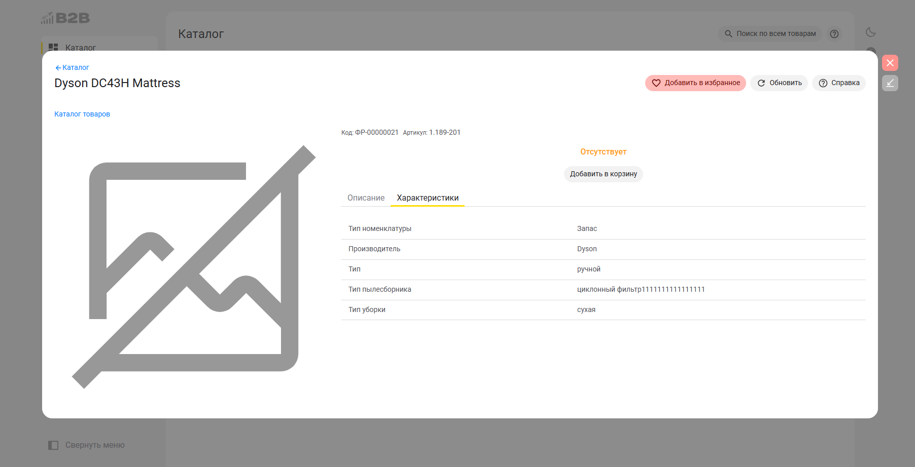Select the Характеристики tab
Image resolution: width=915 pixels, height=467 pixels.
[428, 198]
